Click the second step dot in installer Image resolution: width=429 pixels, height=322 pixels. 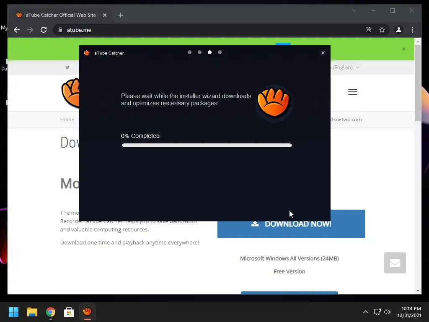[200, 52]
